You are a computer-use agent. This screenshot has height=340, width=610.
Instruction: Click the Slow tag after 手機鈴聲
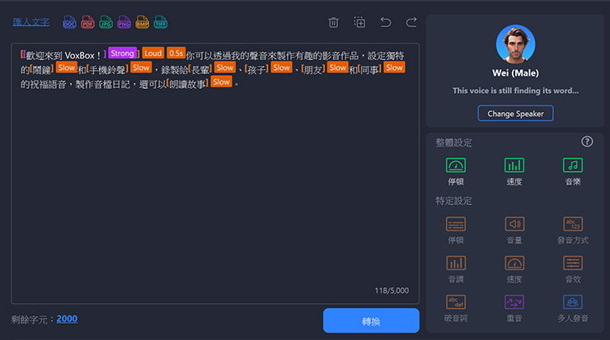pos(141,68)
